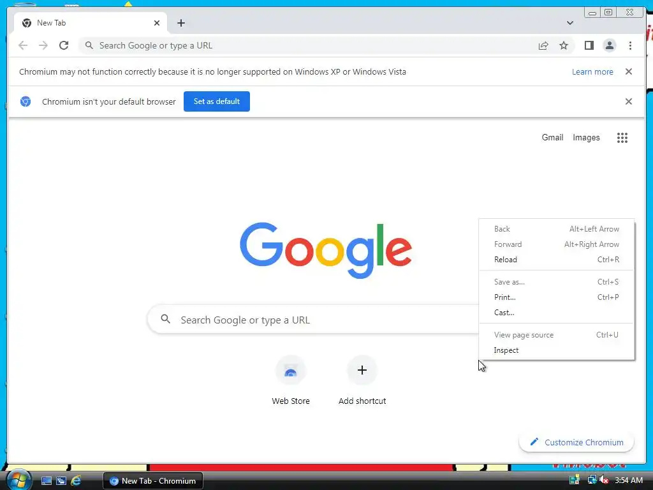This screenshot has height=490, width=653.
Task: Choose Reload in the context menu
Action: (556, 260)
